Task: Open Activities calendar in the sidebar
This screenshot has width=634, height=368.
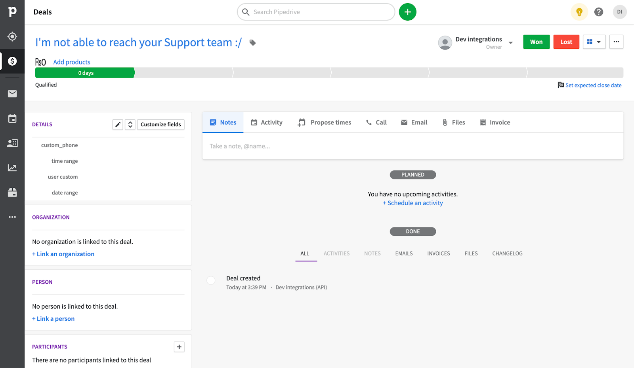Action: [x=12, y=118]
